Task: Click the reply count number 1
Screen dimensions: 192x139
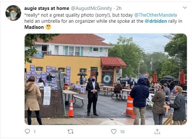Action: point(35,132)
